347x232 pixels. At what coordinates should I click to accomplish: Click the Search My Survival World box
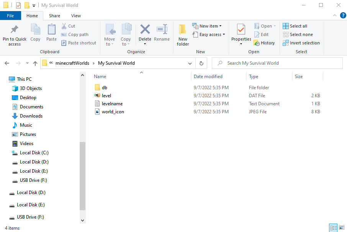[x=277, y=63]
